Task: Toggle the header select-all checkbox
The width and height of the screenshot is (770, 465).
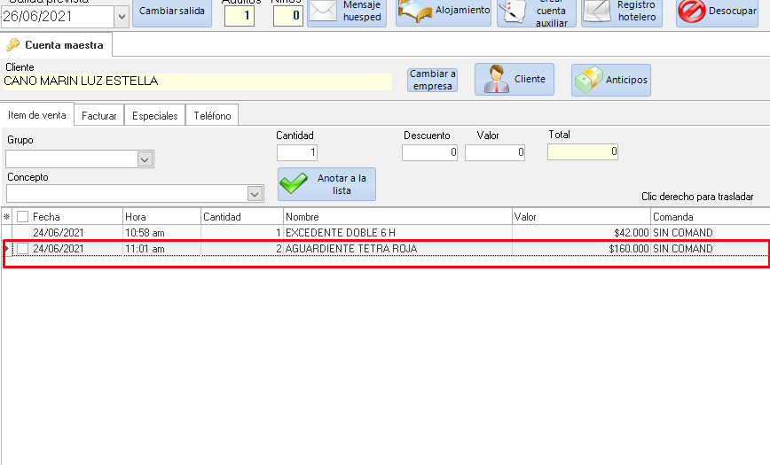Action: point(23,217)
